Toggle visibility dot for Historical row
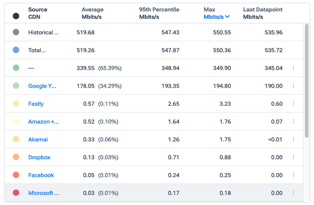 [x=16, y=32]
